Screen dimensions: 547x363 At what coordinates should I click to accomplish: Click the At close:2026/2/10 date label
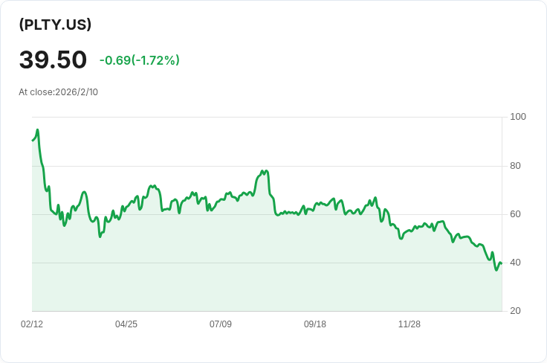[x=59, y=92]
